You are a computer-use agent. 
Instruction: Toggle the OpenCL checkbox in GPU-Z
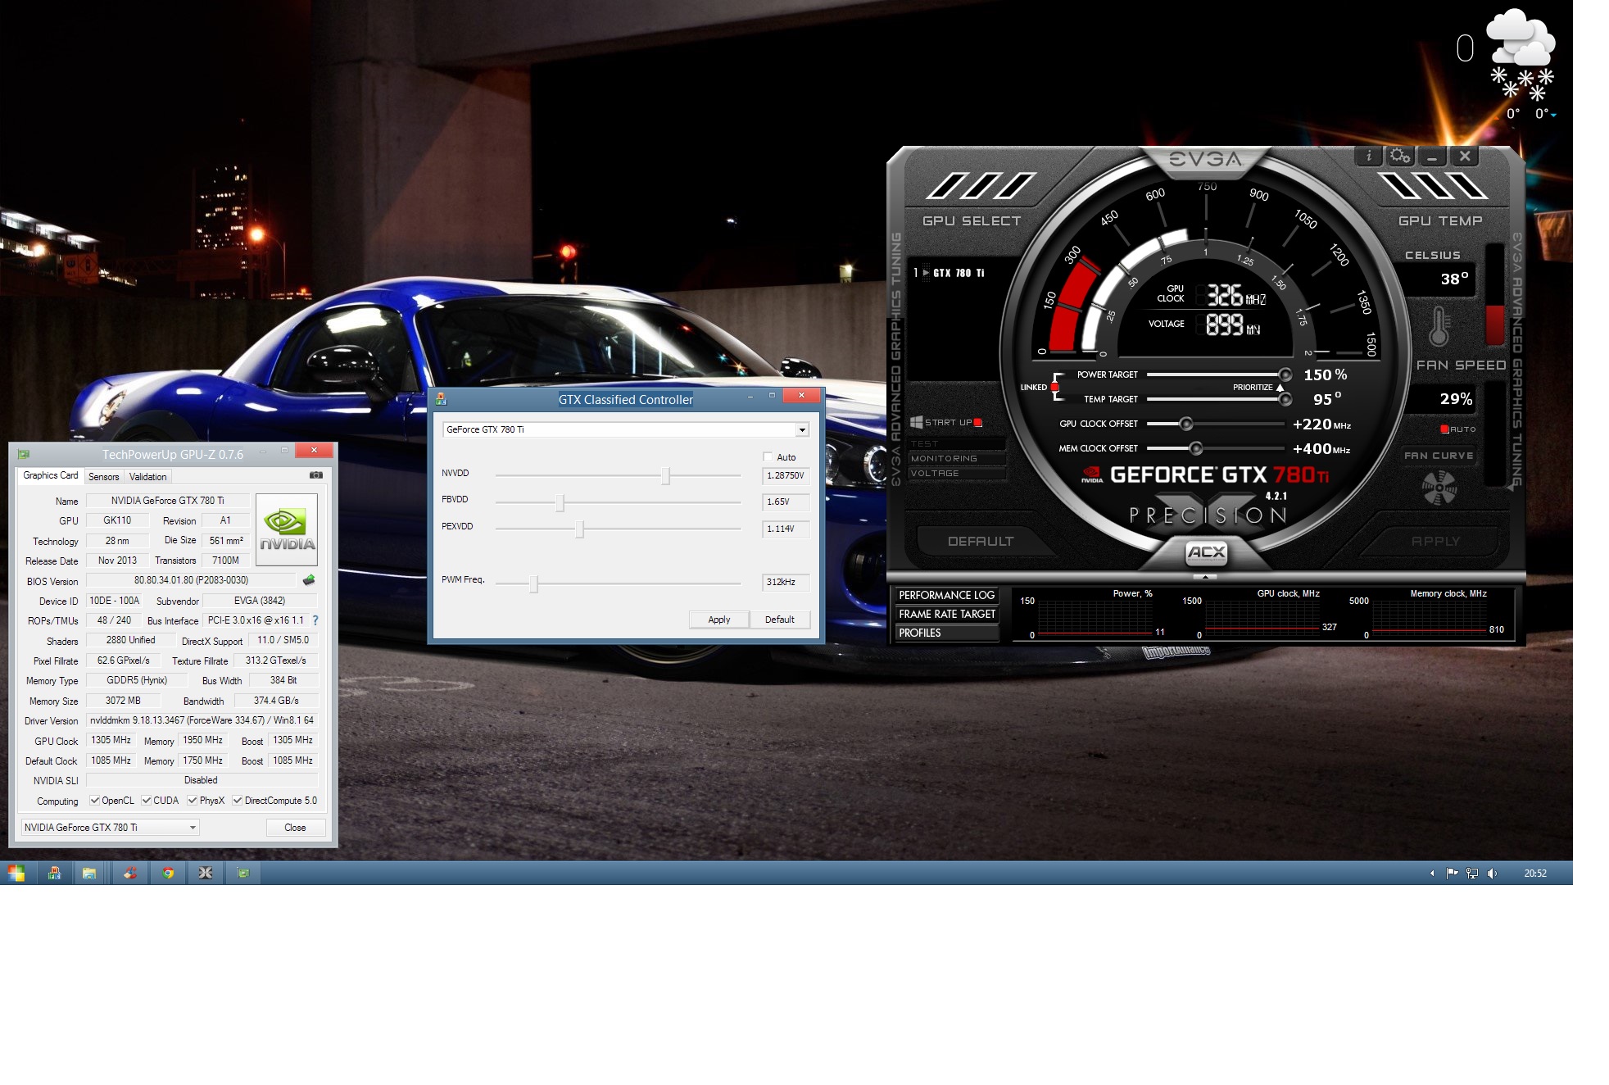[x=95, y=801]
